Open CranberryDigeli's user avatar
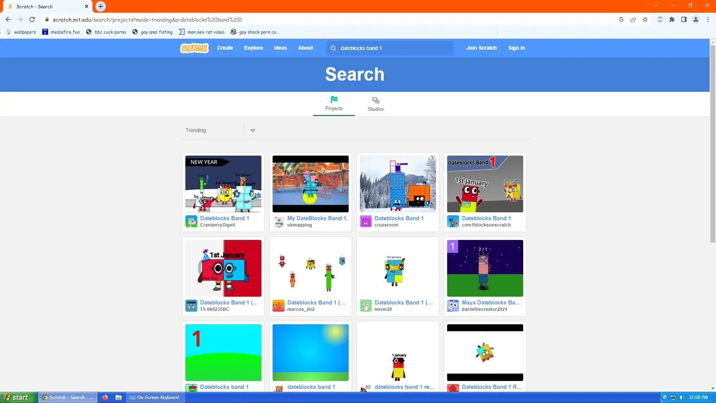Image resolution: width=716 pixels, height=403 pixels. click(x=191, y=221)
